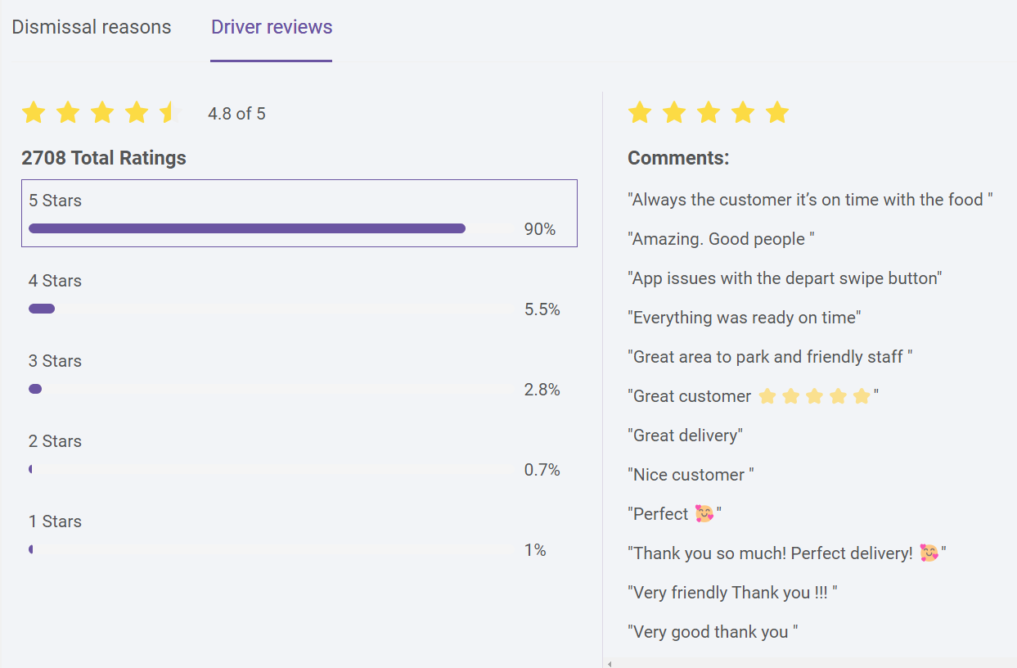The height and width of the screenshot is (668, 1017).
Task: Click the smiling emoji after "Perfect" comment
Action: [704, 514]
